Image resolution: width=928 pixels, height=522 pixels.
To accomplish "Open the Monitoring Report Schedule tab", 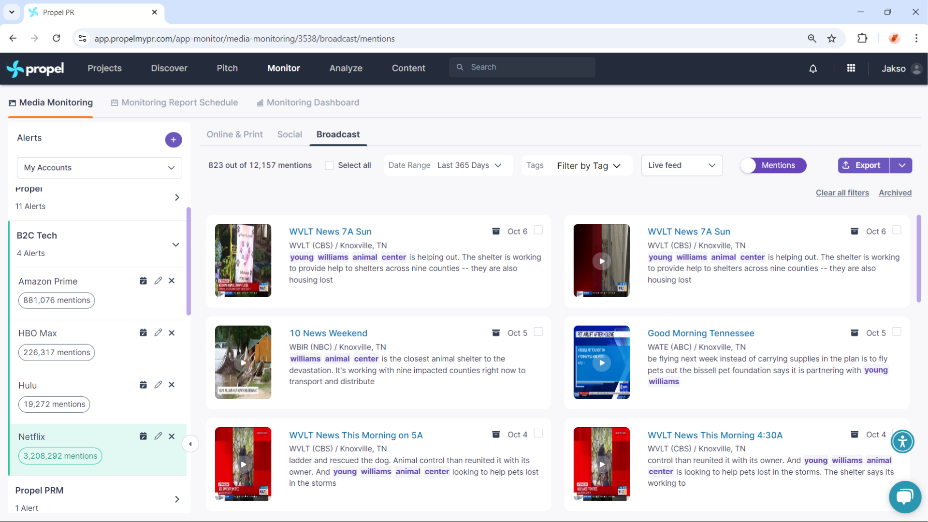I will pyautogui.click(x=174, y=102).
